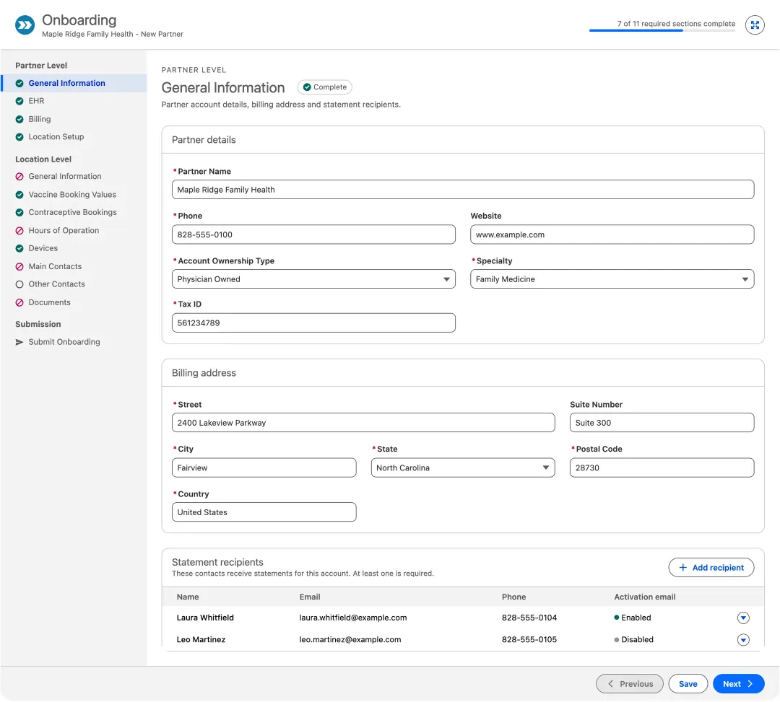Click the Street input field

pos(363,423)
